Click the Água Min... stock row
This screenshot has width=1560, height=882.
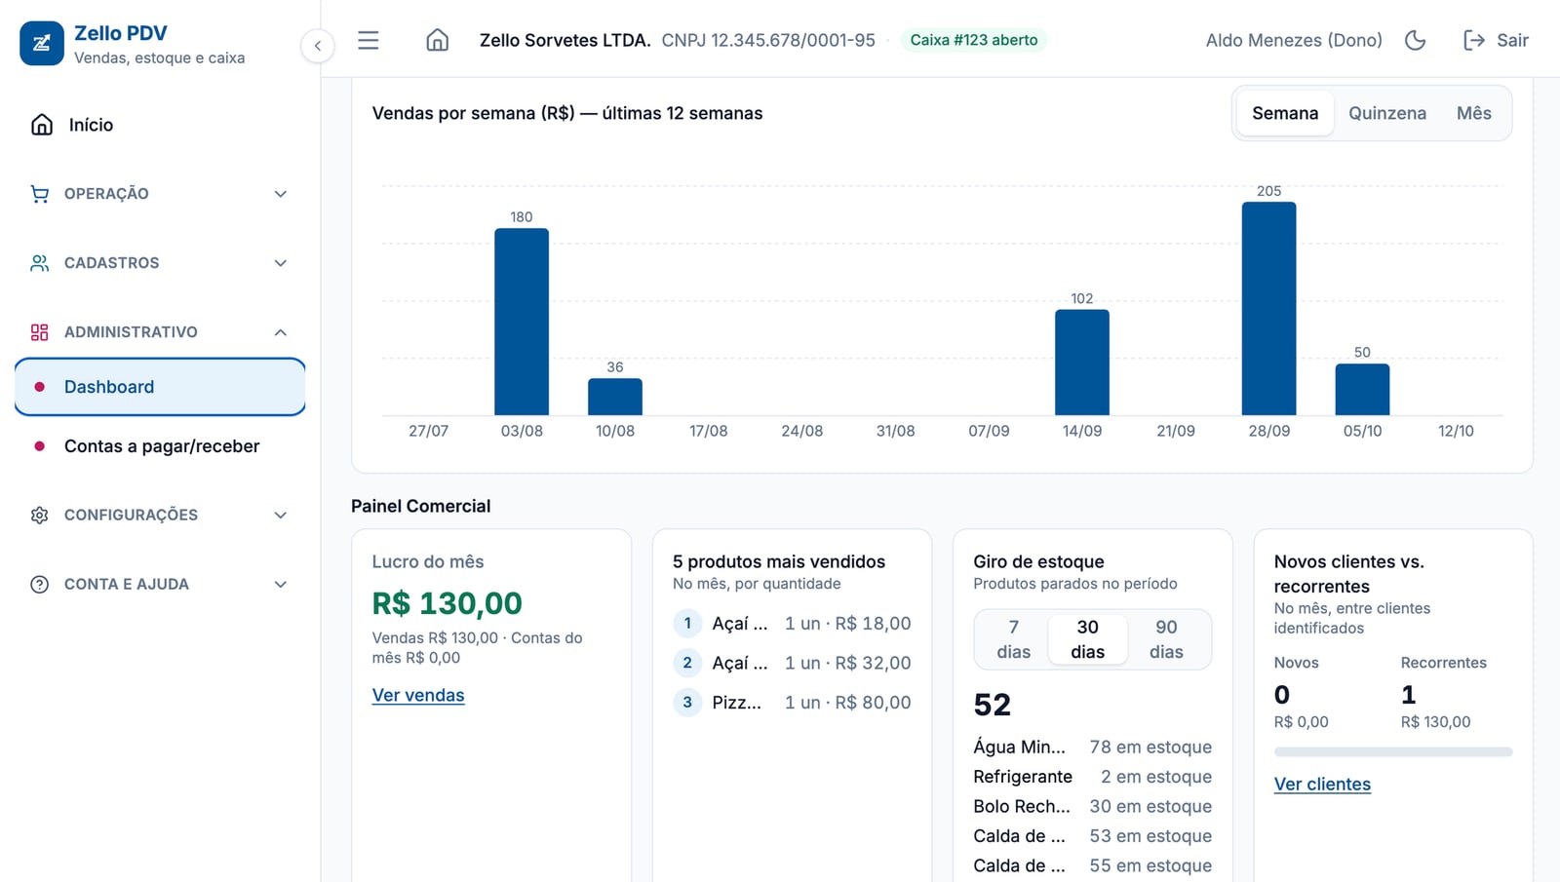[x=1092, y=747]
